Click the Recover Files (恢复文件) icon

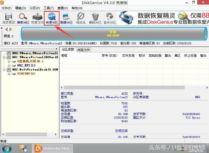pyautogui.click(x=38, y=18)
